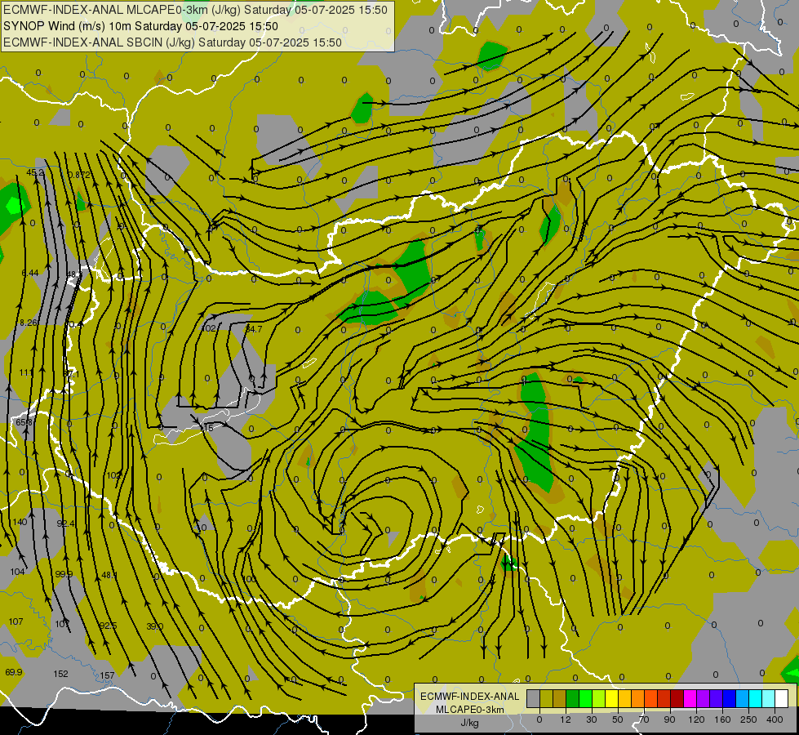The width and height of the screenshot is (799, 735).
Task: Click the 92.5 value on the map
Action: pos(108,626)
